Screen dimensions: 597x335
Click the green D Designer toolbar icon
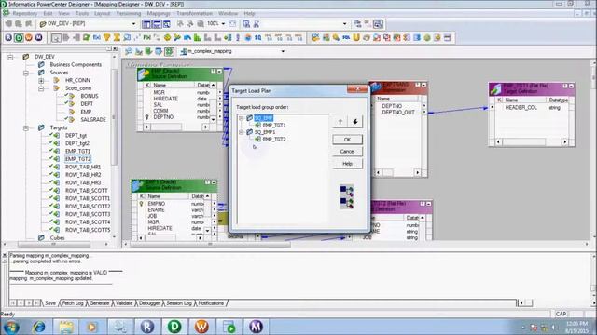point(19,37)
